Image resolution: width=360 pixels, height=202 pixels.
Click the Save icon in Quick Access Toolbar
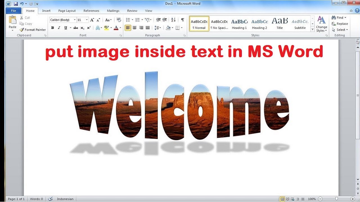click(x=16, y=4)
